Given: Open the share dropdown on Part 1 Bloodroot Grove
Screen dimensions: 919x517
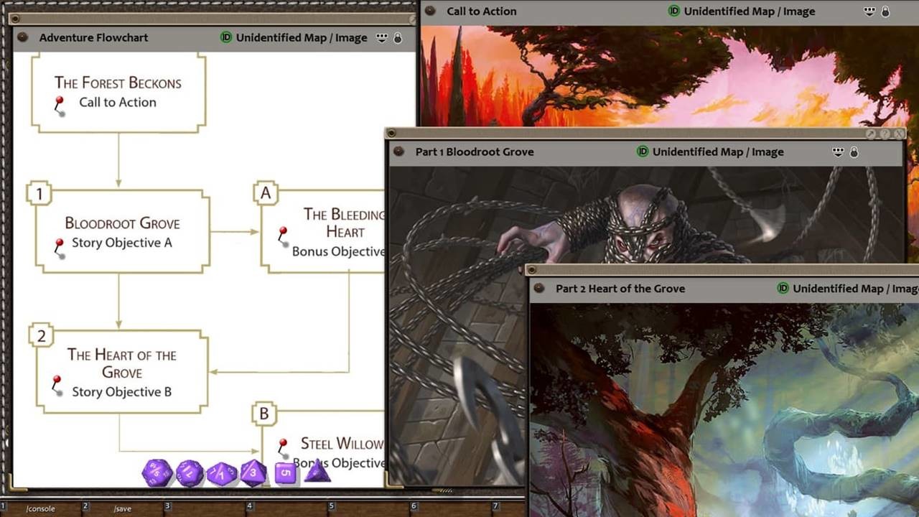Looking at the screenshot, I should click(839, 153).
